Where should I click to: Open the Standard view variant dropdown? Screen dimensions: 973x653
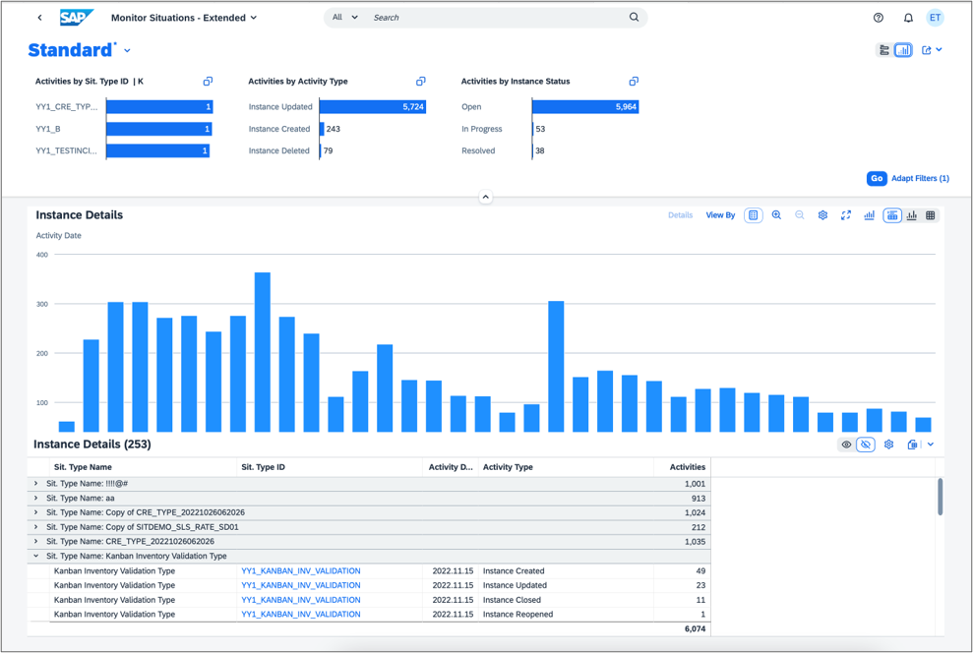click(x=128, y=51)
